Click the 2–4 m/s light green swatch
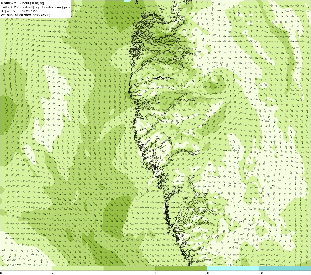This screenshot has width=311, height=275. click(78, 268)
